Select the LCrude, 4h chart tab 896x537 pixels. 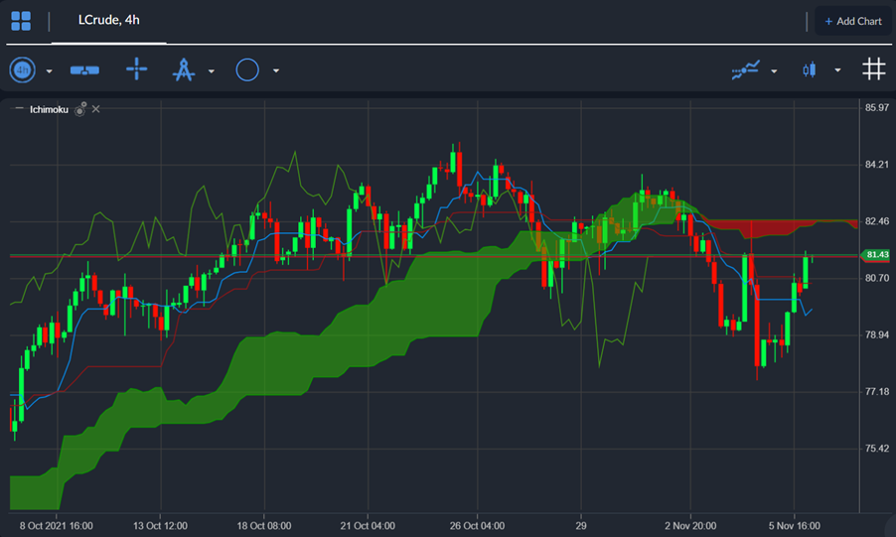pyautogui.click(x=108, y=20)
